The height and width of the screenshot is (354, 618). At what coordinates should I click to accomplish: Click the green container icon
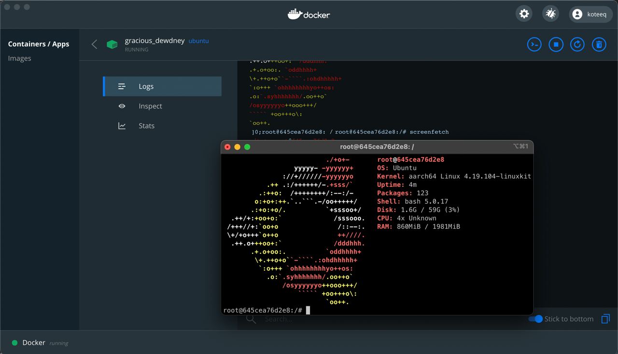[x=112, y=44]
